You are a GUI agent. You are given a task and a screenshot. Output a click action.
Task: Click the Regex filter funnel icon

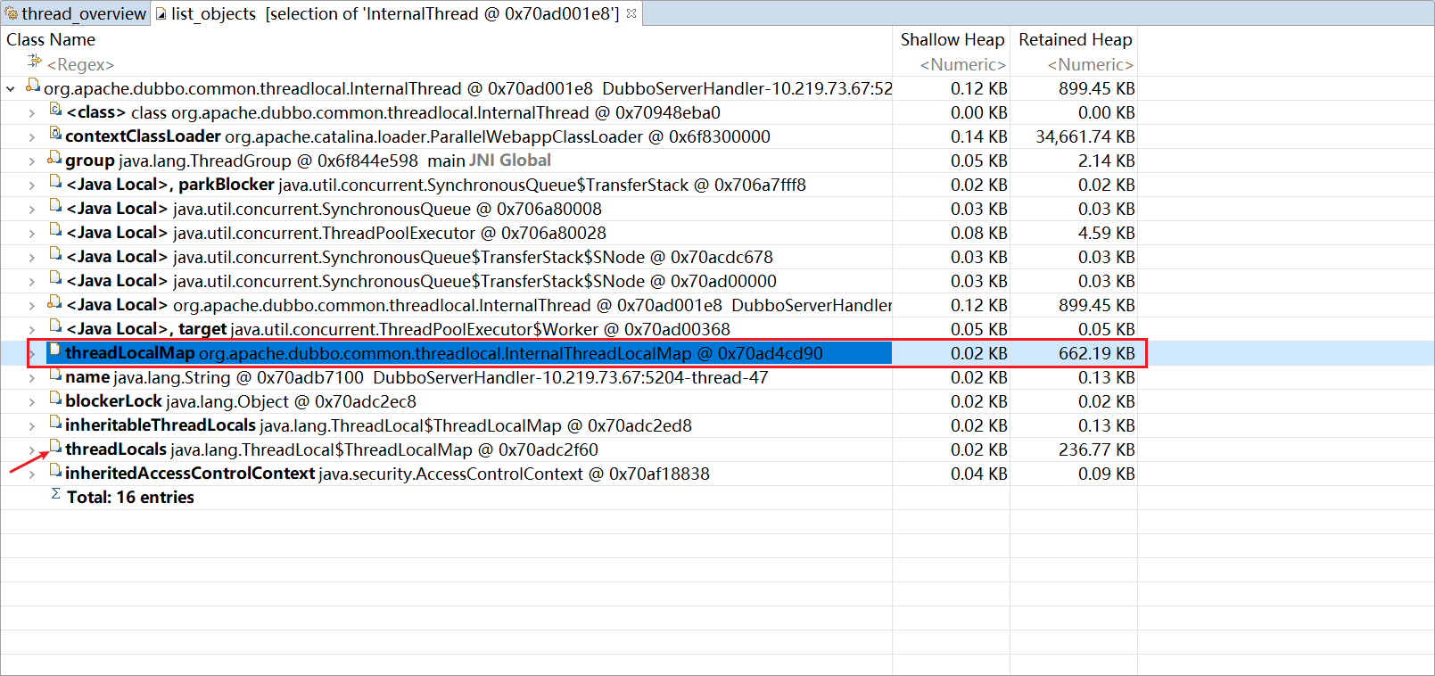34,61
